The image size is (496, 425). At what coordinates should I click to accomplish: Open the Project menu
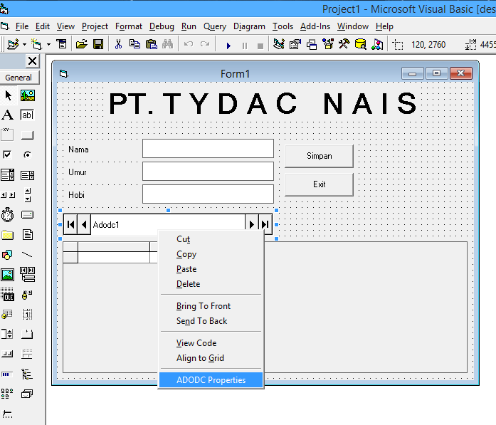(x=95, y=26)
